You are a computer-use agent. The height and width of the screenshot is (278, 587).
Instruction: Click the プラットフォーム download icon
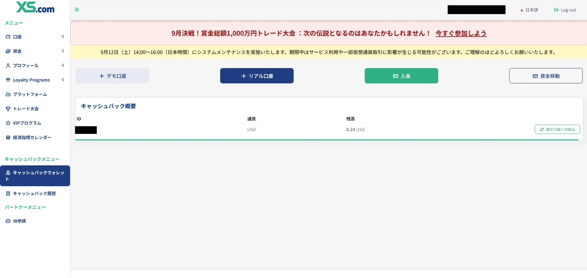coord(8,94)
